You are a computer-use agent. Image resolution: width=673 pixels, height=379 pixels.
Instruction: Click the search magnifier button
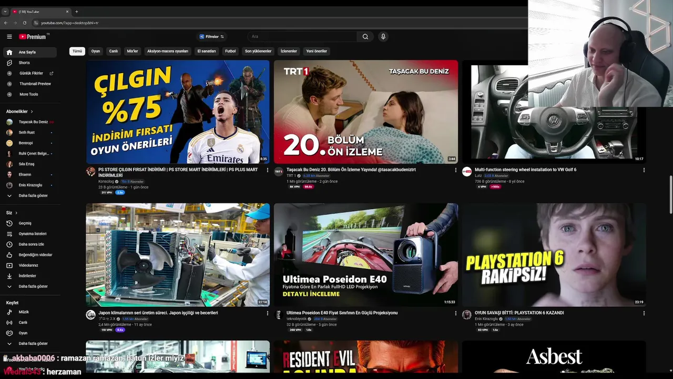click(x=365, y=36)
